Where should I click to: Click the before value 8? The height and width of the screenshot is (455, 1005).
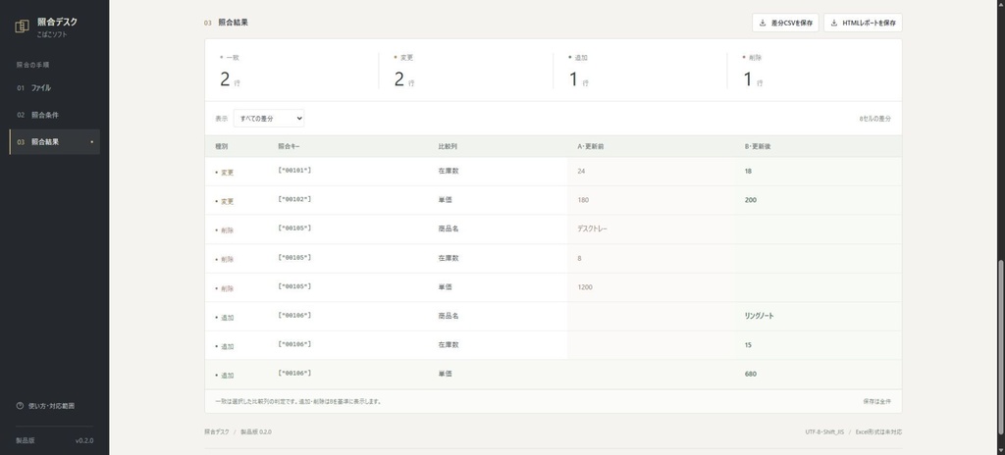(579, 258)
